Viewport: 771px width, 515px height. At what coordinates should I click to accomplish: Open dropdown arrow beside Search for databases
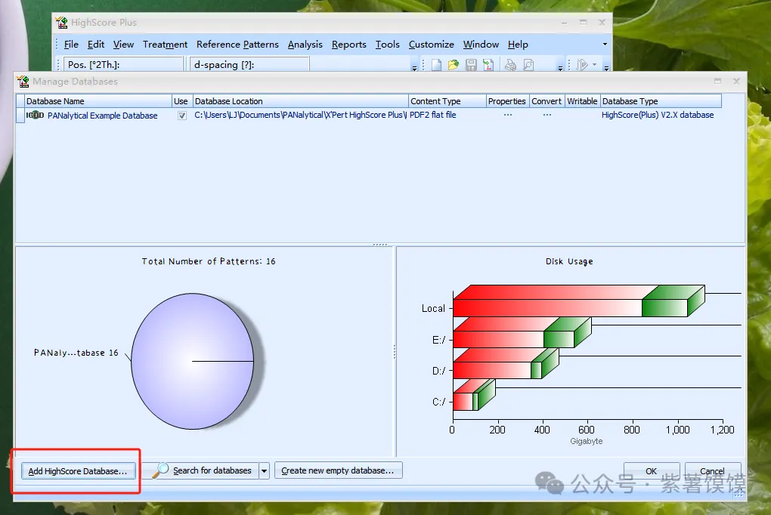(x=264, y=470)
